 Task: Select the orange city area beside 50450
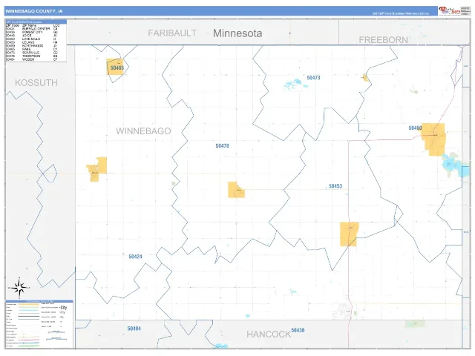433,139
